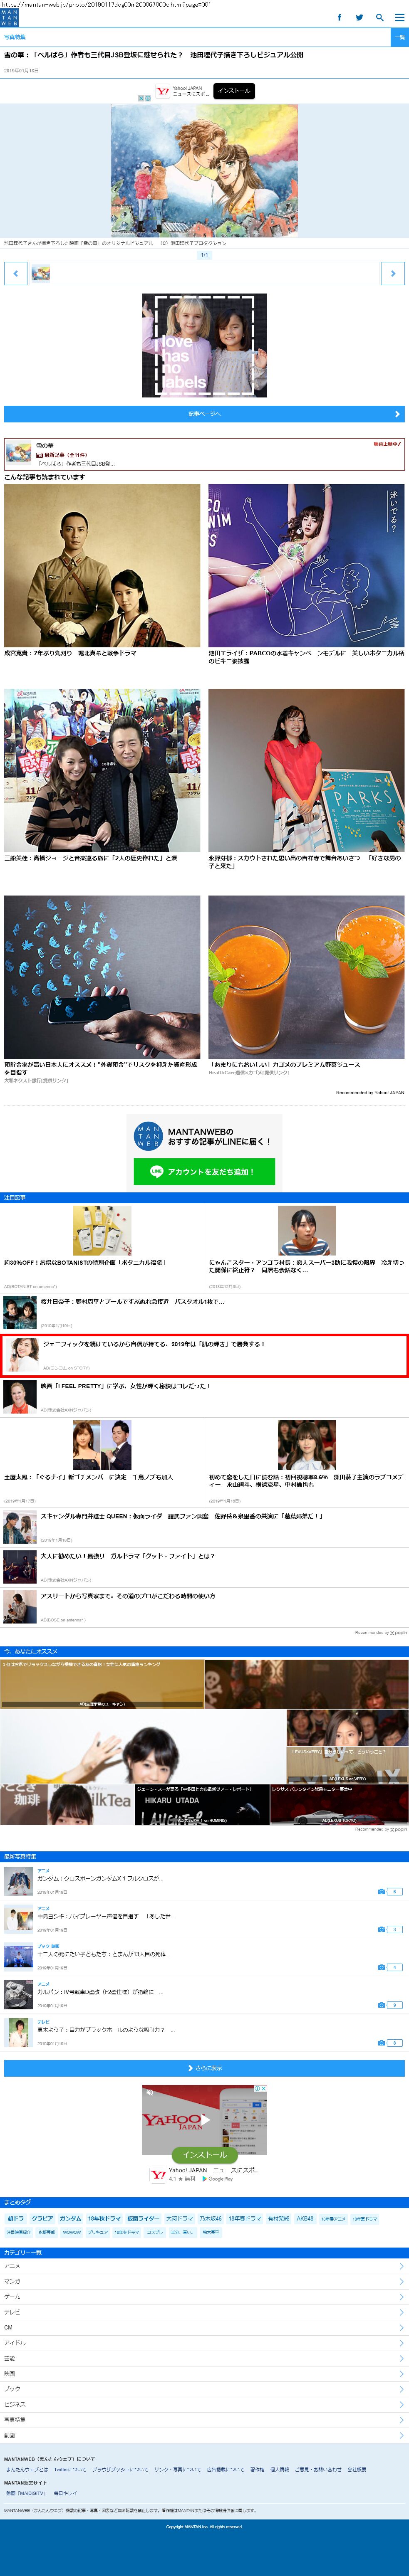The width and height of the screenshot is (409, 2576).
Task: Expand the アイドル category row
Action: [204, 2342]
